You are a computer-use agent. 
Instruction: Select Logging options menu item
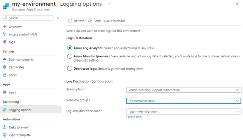pyautogui.click(x=31, y=110)
